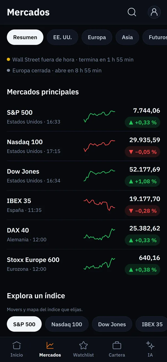Select the S&P 500 index chip
This screenshot has height=362, width=167.
pos(24,324)
